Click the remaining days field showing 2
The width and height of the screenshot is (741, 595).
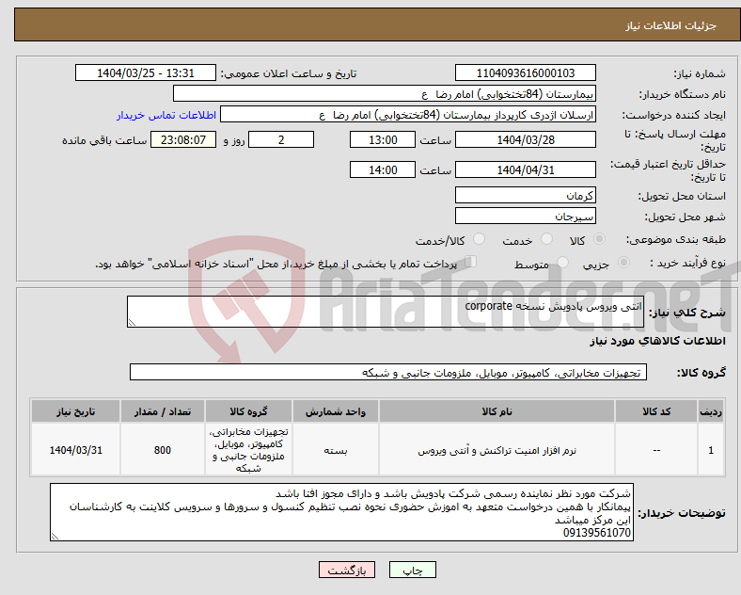tap(281, 139)
